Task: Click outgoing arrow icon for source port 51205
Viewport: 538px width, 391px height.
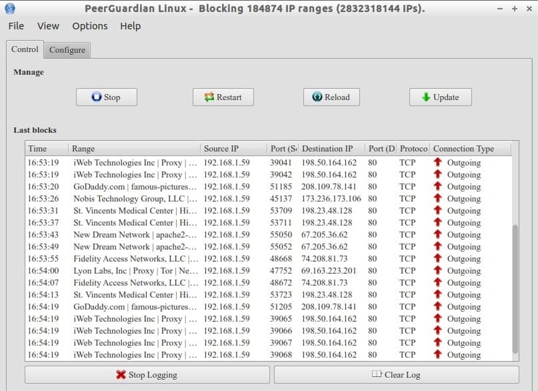Action: (x=437, y=306)
